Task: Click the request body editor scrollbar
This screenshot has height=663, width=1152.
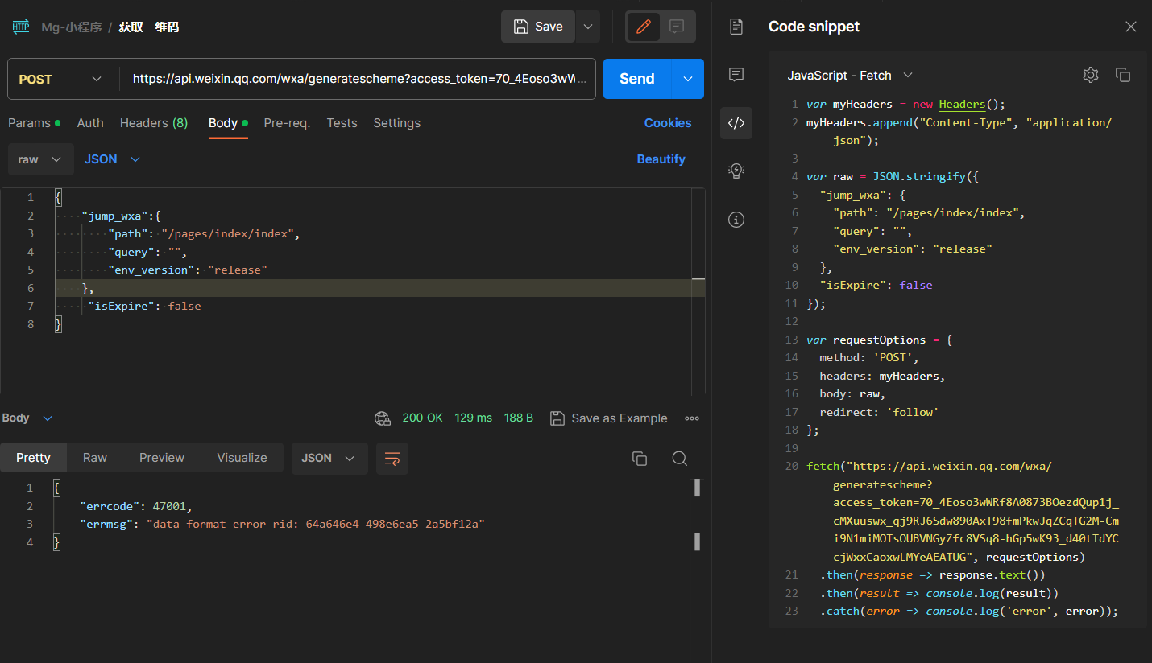Action: [698, 291]
